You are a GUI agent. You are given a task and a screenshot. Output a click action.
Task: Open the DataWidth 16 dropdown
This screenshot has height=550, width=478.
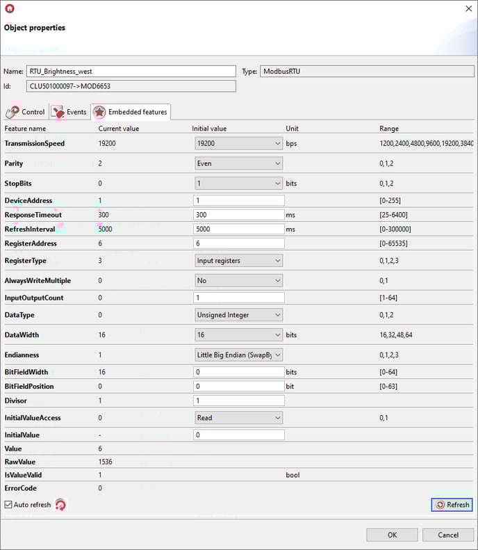point(238,335)
